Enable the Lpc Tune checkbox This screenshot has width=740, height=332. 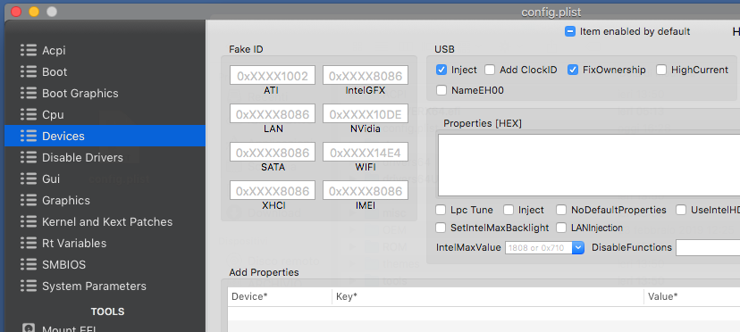441,210
